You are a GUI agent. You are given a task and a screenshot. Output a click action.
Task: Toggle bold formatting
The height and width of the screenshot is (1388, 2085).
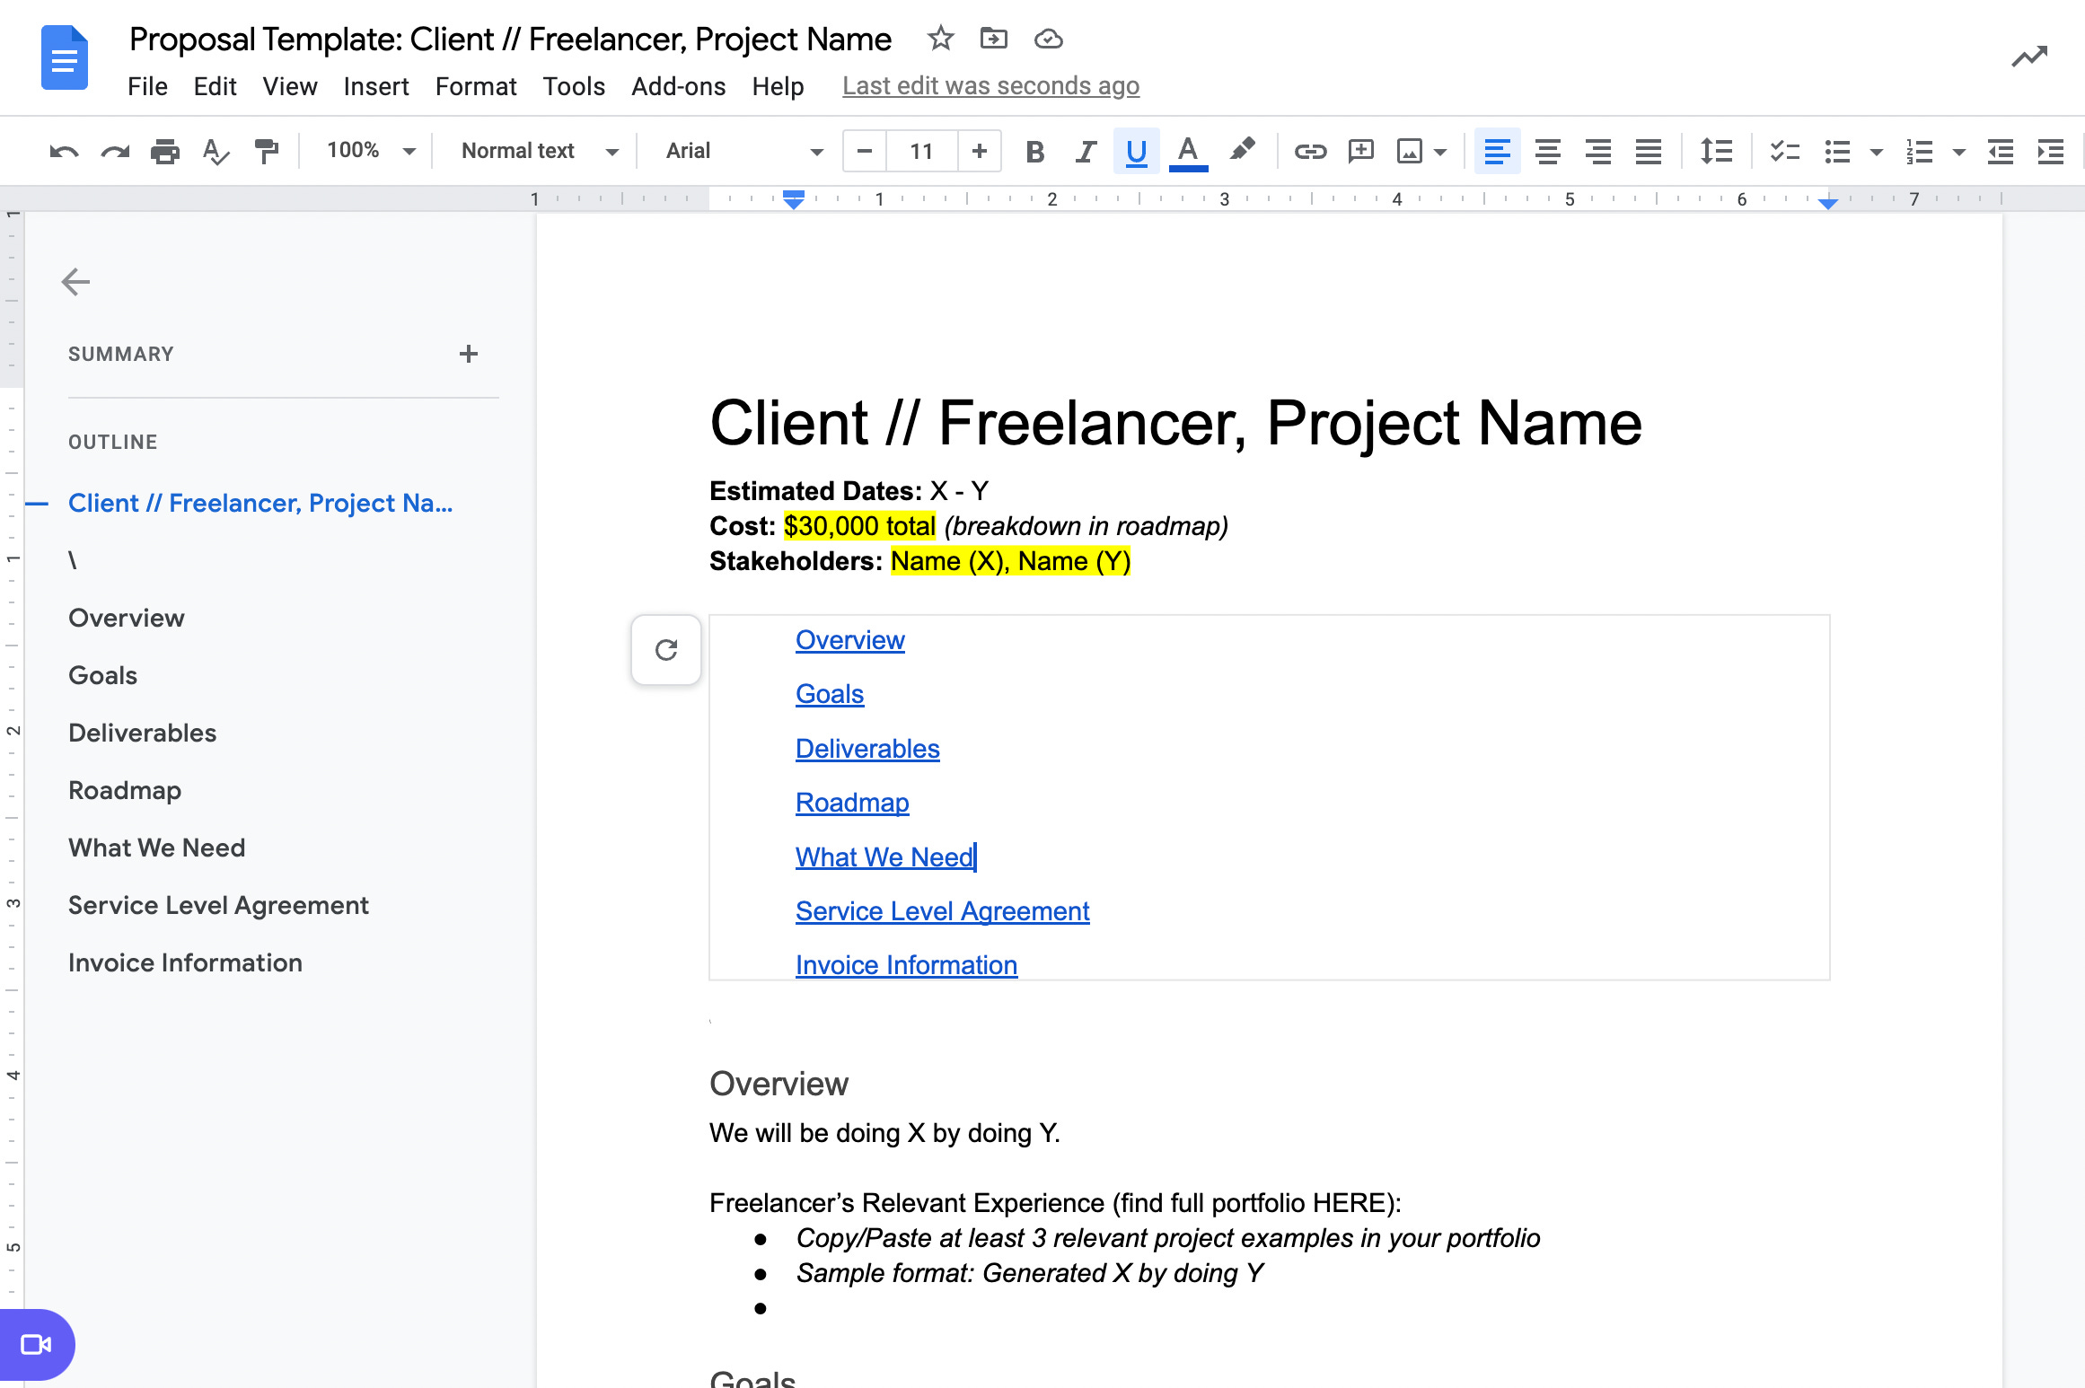click(1034, 151)
